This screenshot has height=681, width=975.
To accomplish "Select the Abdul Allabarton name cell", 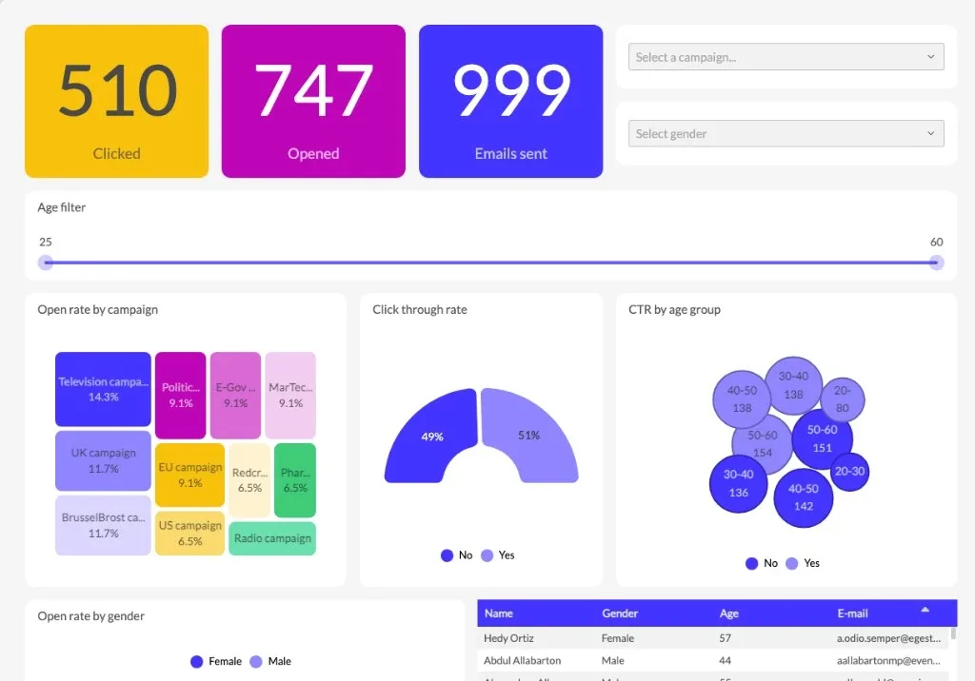I will point(523,660).
